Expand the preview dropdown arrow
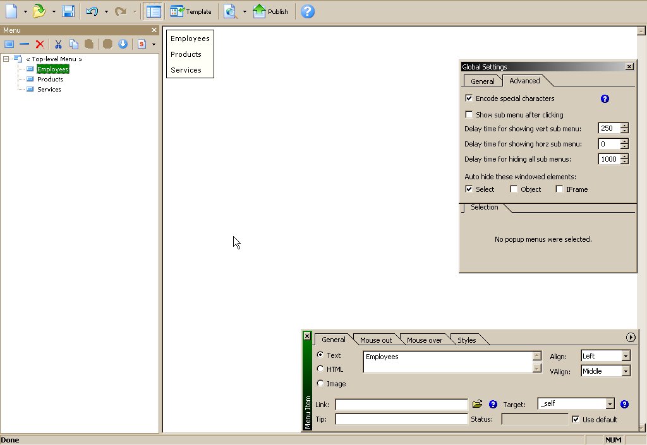This screenshot has width=647, height=445. 245,11
